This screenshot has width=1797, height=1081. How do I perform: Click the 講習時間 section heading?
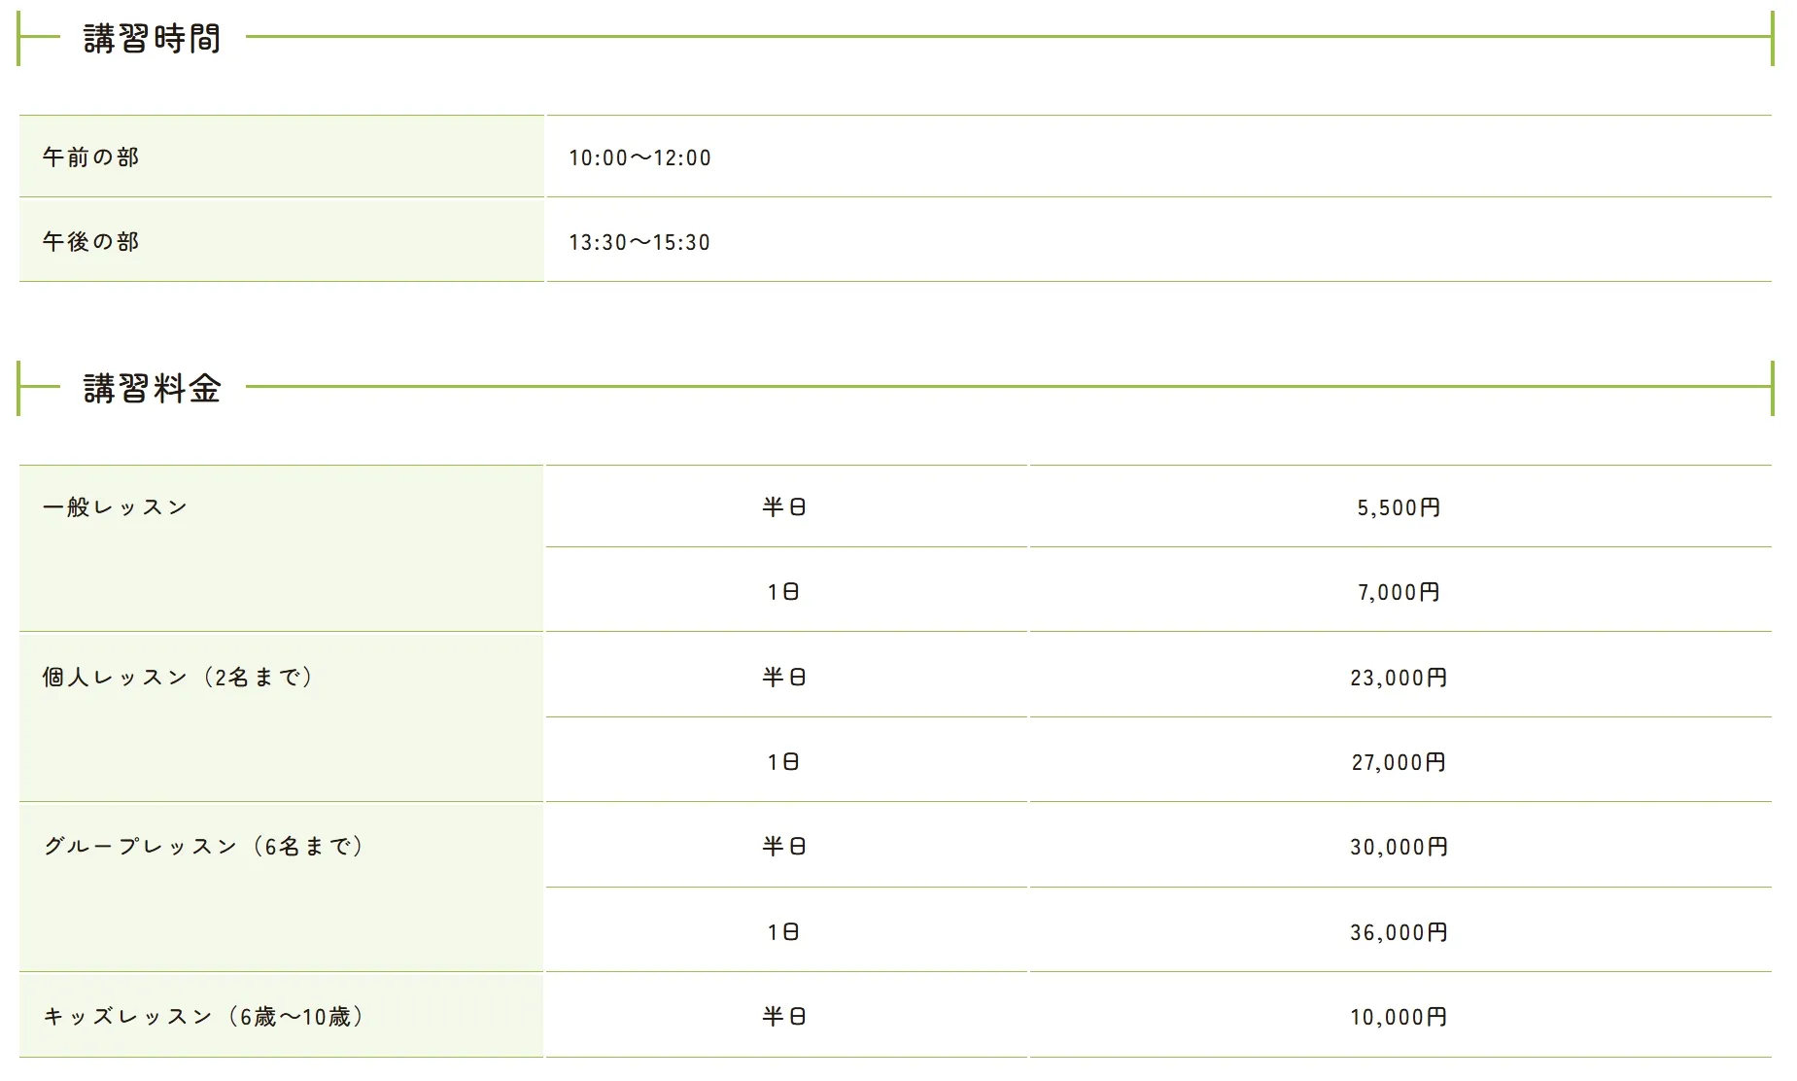pyautogui.click(x=152, y=39)
